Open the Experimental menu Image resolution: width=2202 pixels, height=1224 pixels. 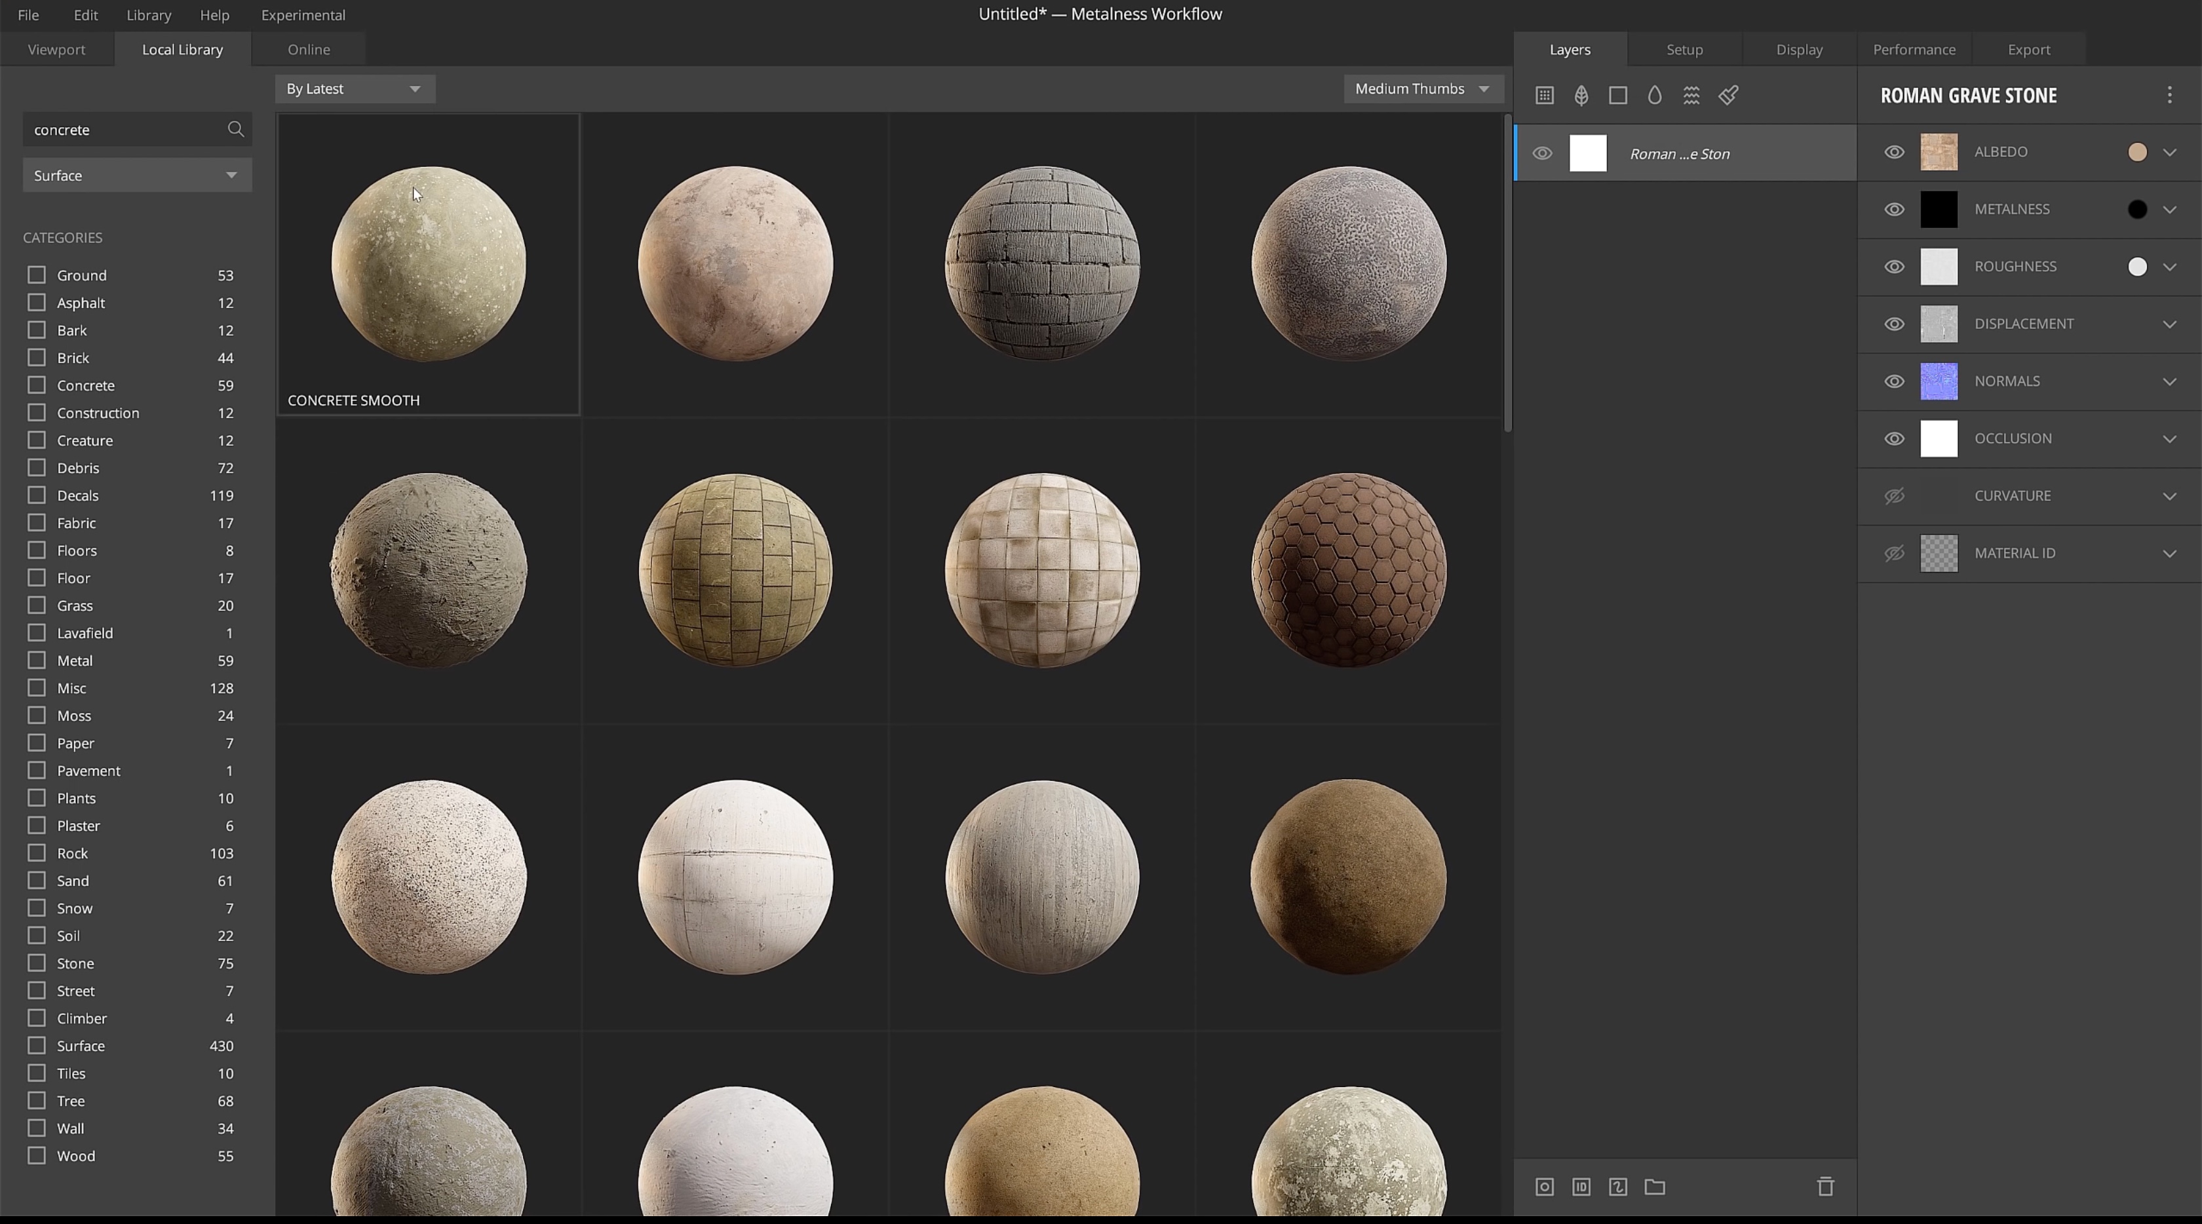click(x=303, y=14)
